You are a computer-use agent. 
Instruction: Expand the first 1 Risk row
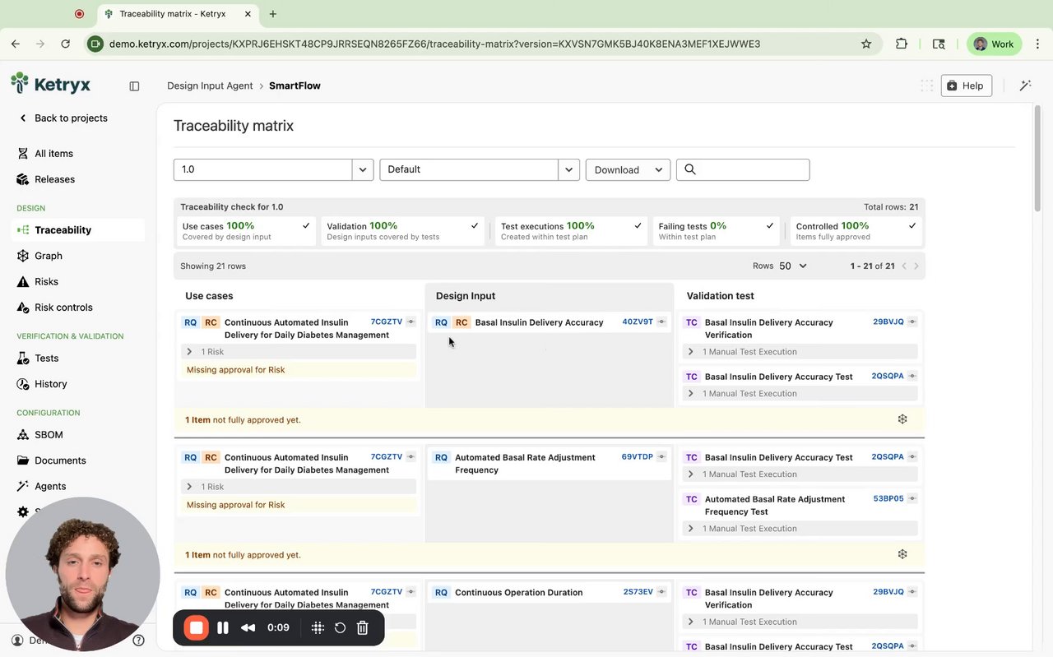[x=189, y=351]
